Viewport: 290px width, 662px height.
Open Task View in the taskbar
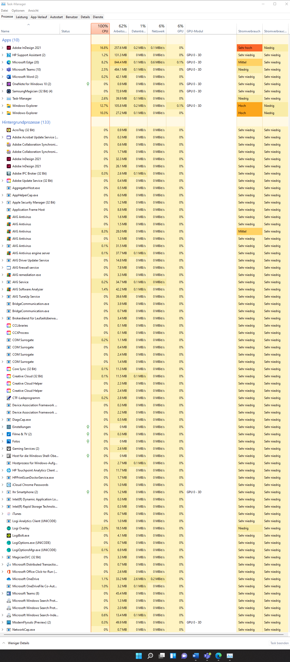tap(162, 656)
